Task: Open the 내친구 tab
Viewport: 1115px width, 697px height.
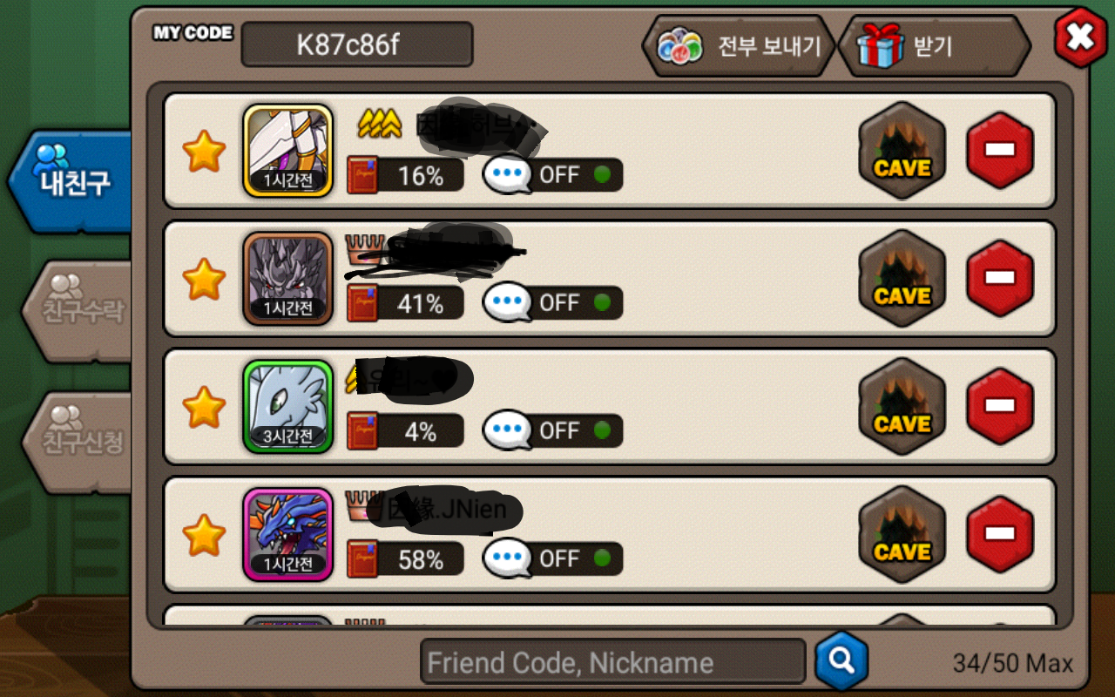Action: 71,181
